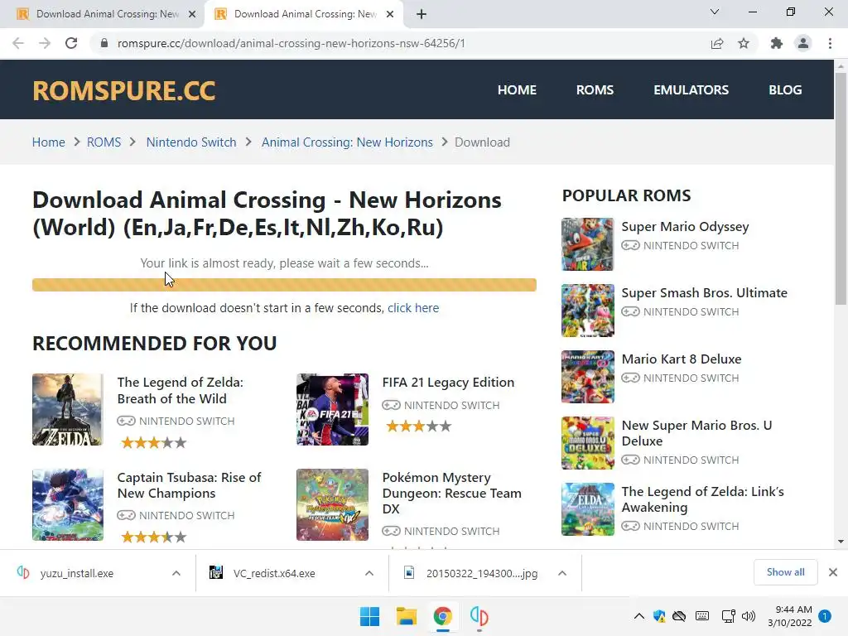
Task: Open the Windows Start menu
Action: click(370, 616)
